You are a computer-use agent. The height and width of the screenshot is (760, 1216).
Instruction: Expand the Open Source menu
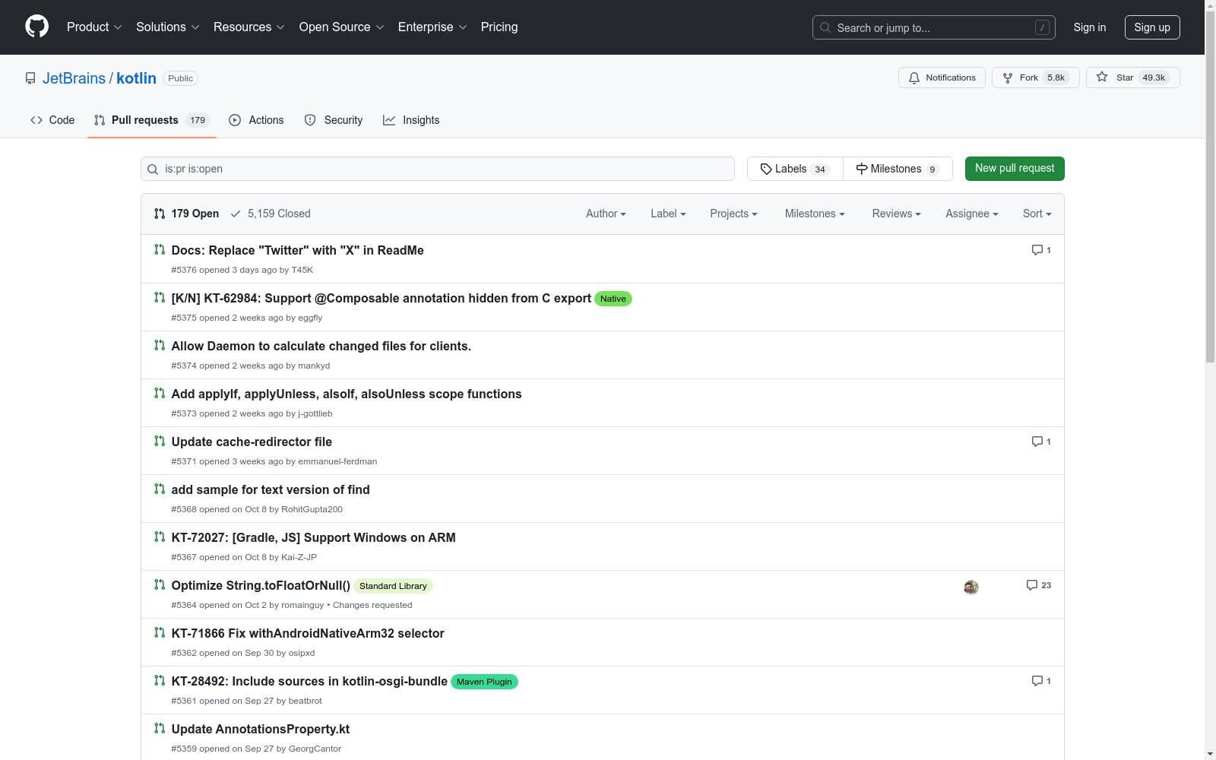tap(342, 27)
